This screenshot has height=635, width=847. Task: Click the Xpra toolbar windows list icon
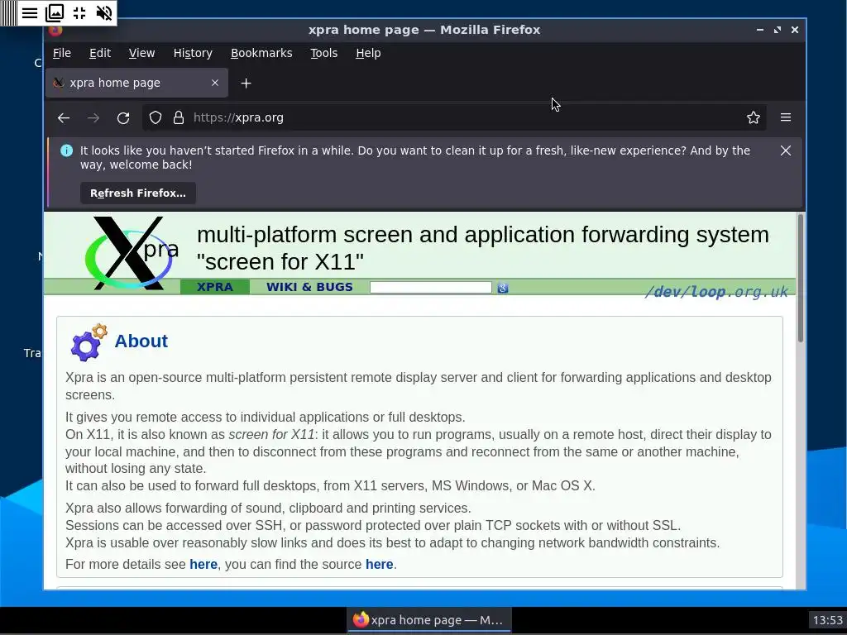(55, 12)
